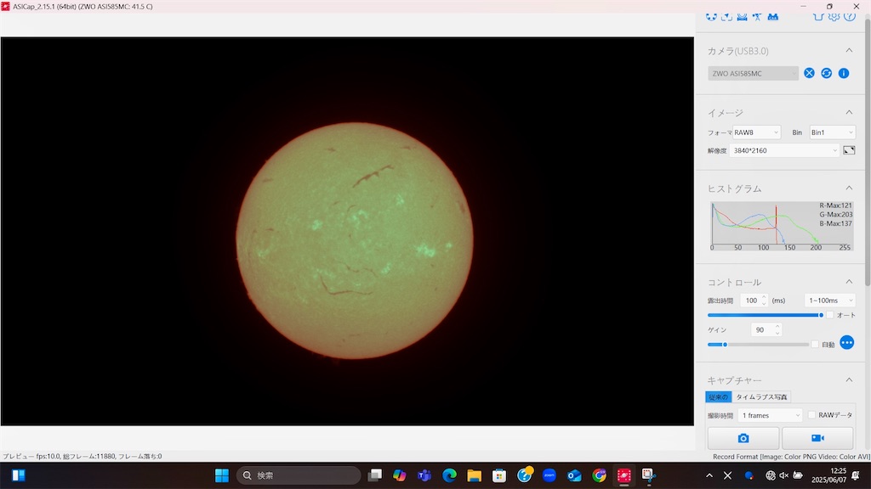This screenshot has width=871, height=489.
Task: Click the telescope icon in the top toolbar
Action: (757, 17)
